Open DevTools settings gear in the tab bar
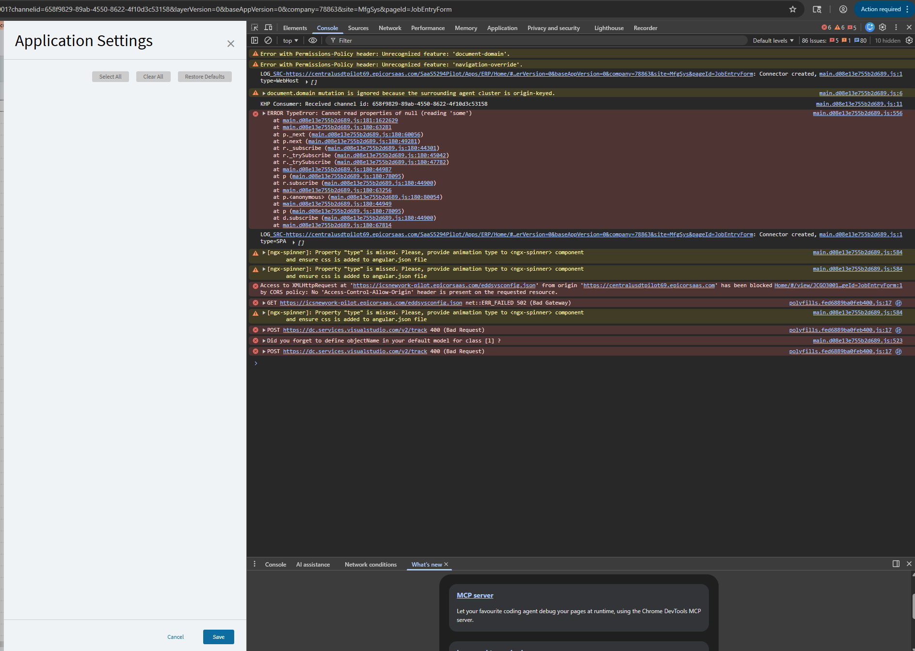The image size is (915, 651). coord(883,28)
